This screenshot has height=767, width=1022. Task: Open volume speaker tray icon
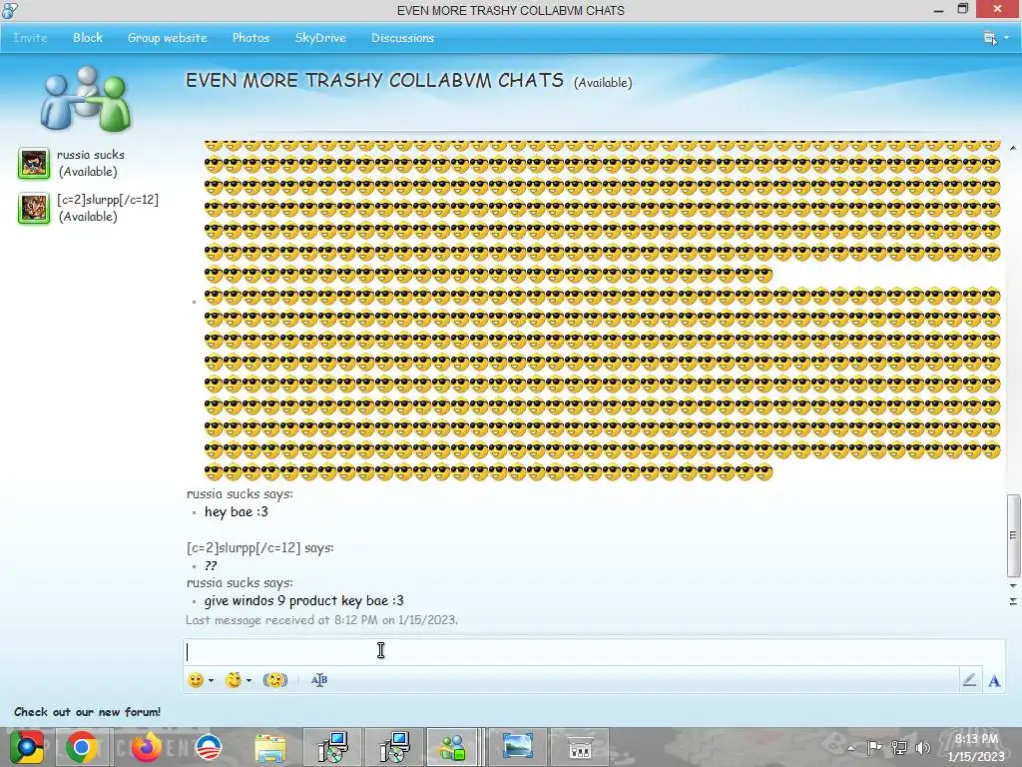click(x=923, y=747)
